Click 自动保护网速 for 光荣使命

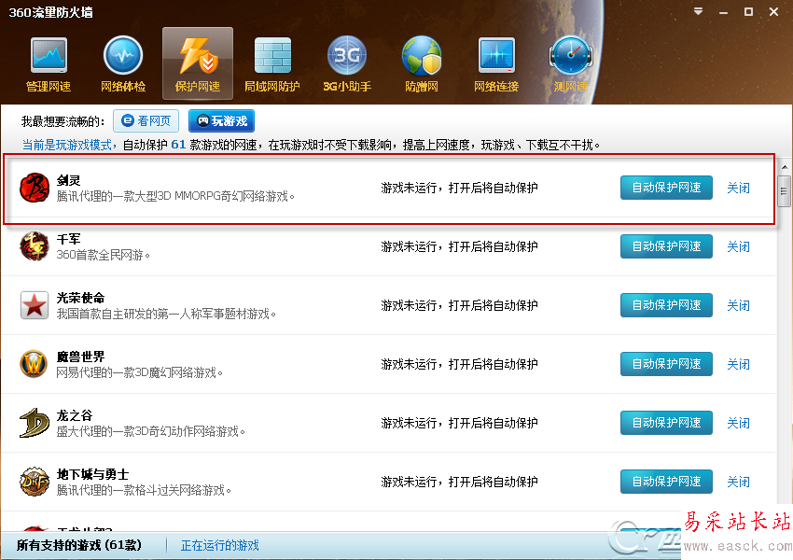tap(666, 305)
